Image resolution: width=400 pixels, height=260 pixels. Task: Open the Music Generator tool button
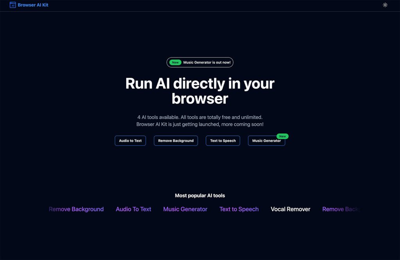[x=266, y=141]
